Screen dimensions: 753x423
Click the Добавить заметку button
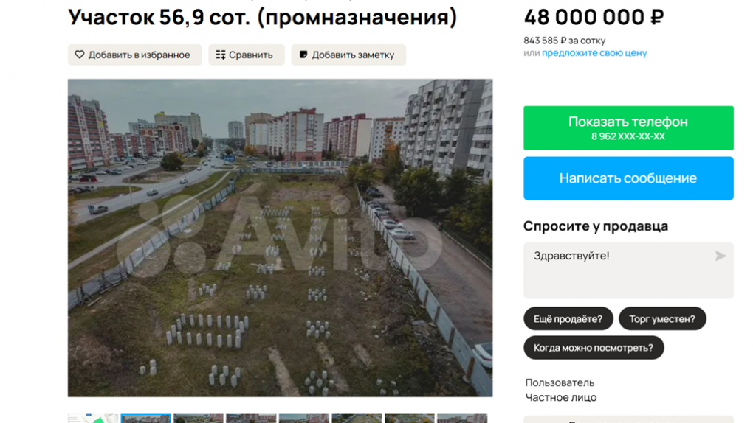pyautogui.click(x=348, y=55)
